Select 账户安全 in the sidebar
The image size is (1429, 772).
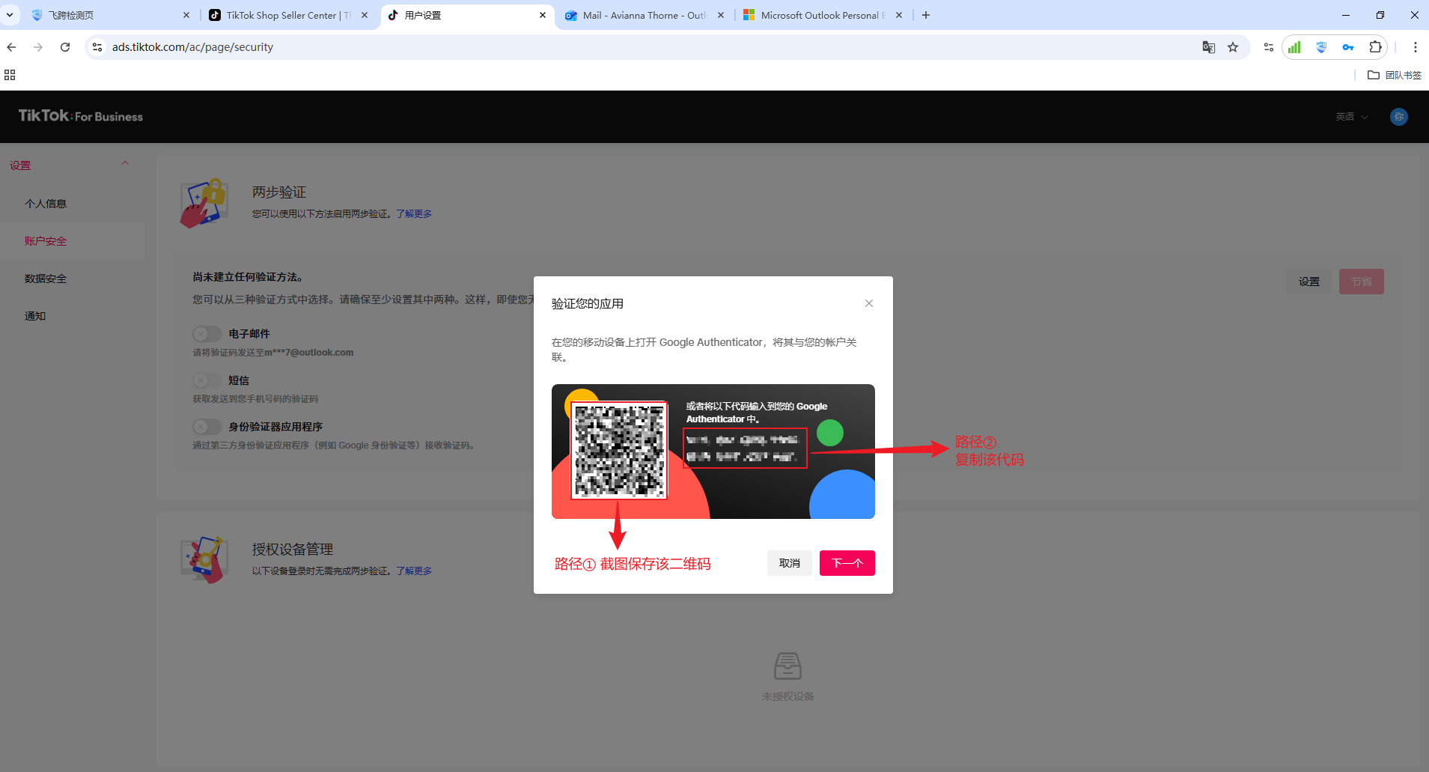(x=46, y=241)
